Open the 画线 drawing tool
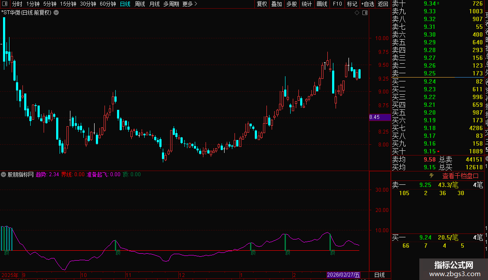The image size is (488, 280). coord(322,4)
